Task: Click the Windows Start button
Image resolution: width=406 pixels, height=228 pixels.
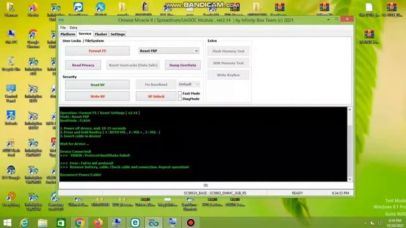Action: [7, 222]
